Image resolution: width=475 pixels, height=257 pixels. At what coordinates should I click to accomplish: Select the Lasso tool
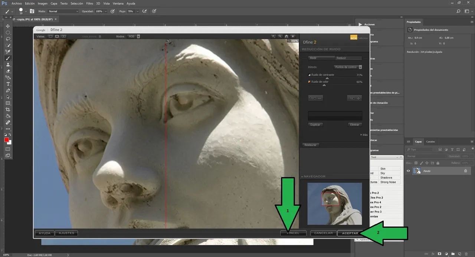click(8, 39)
